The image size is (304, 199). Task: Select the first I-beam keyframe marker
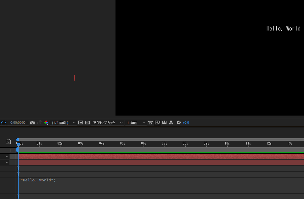coord(19,168)
